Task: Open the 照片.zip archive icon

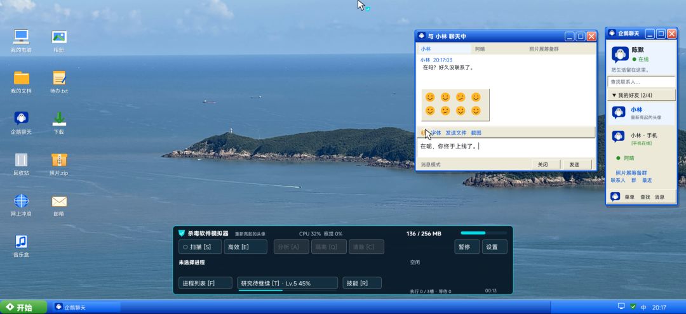Action: click(59, 159)
